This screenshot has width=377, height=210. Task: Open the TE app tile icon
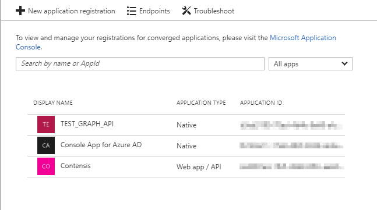click(x=46, y=124)
